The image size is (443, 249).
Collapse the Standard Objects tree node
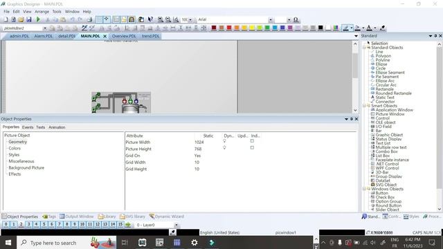pos(364,48)
